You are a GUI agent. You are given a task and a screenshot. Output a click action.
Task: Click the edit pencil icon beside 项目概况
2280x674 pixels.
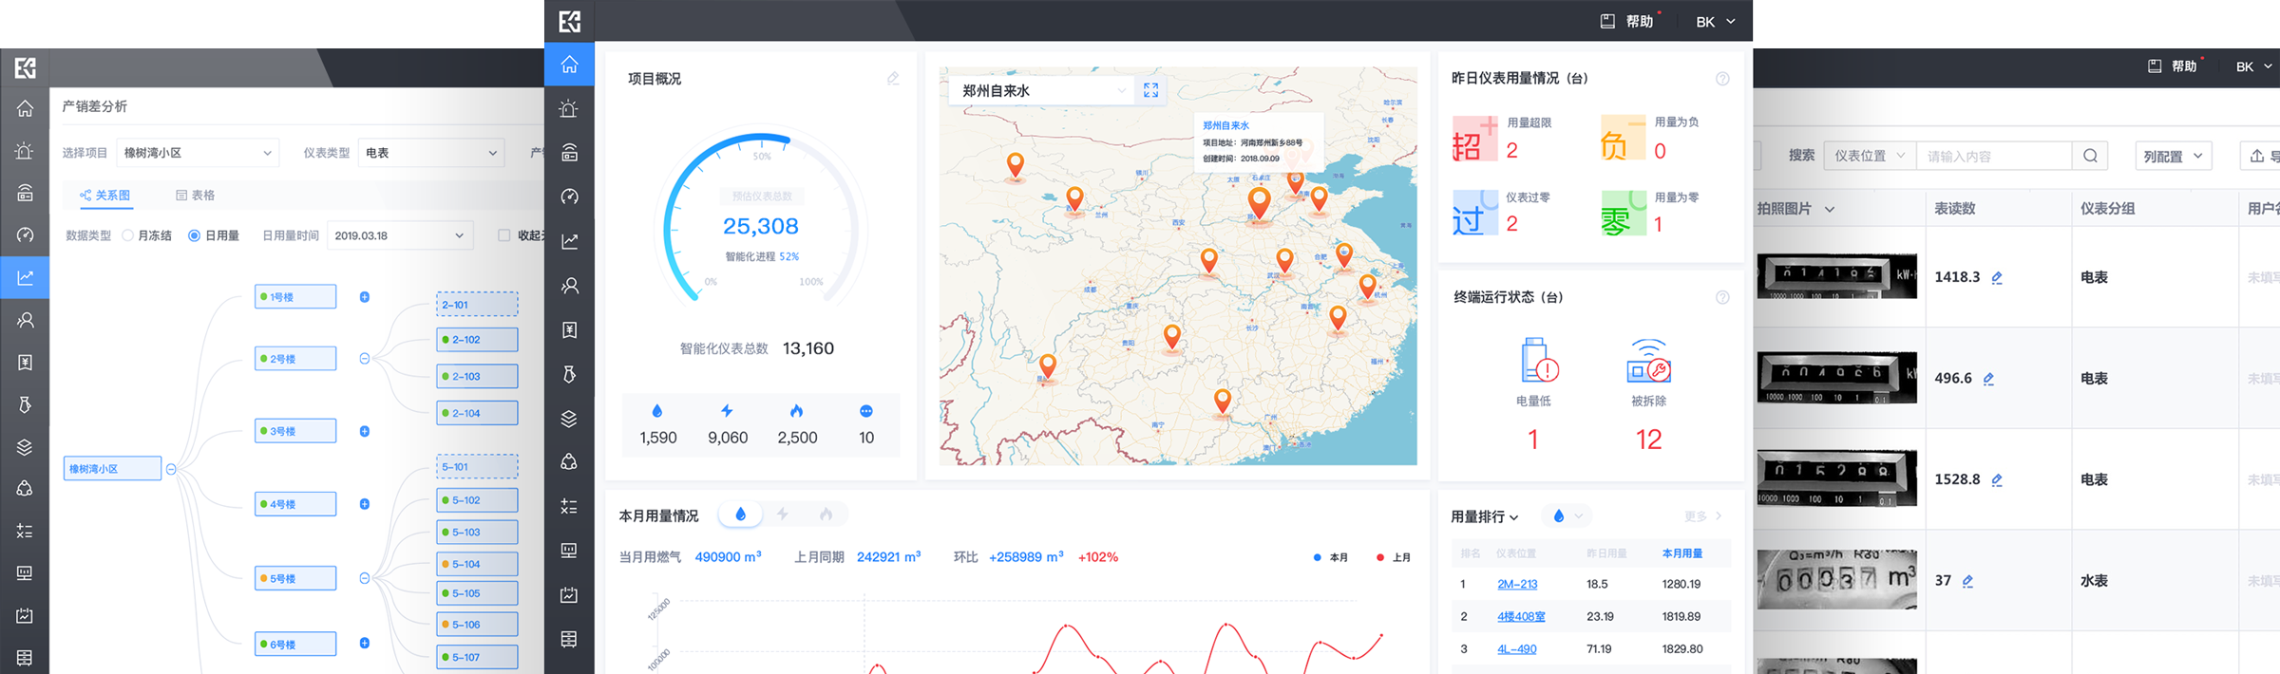click(893, 79)
